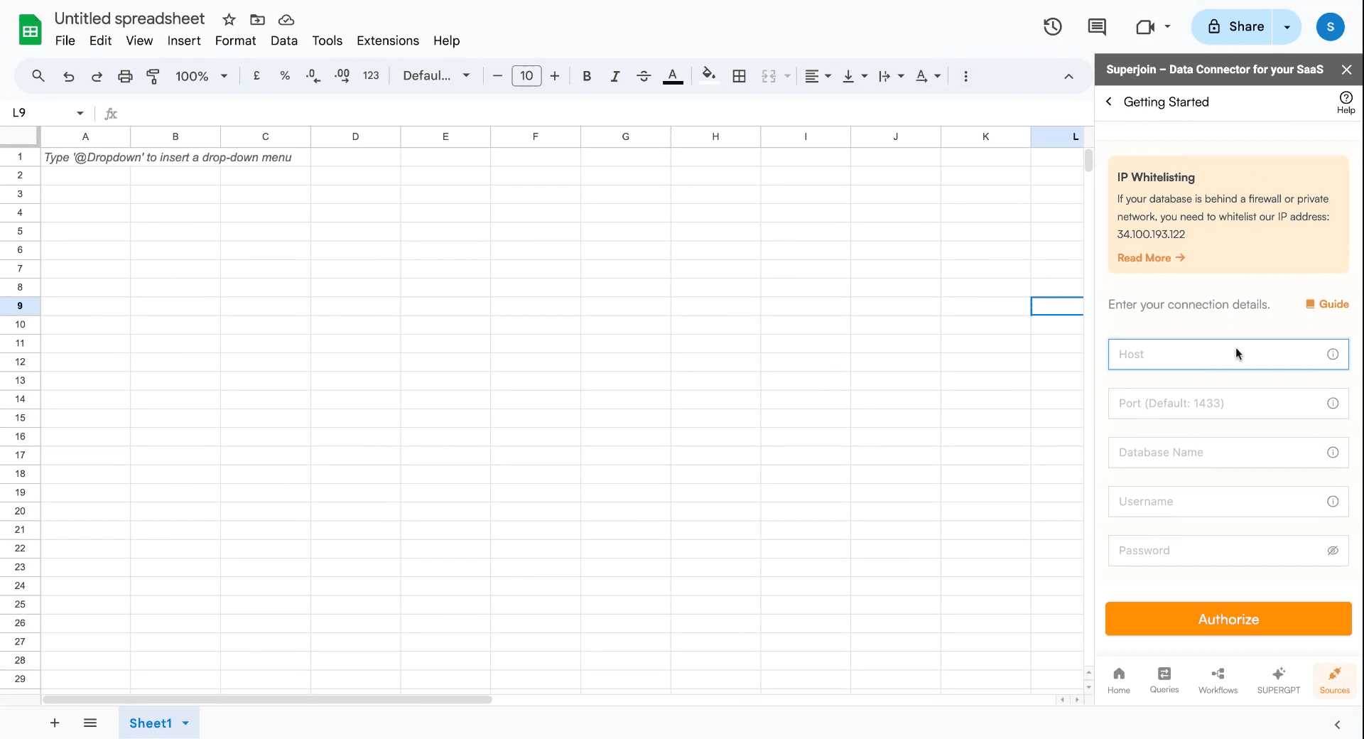Toggle strikethrough formatting
The image size is (1364, 739).
pyautogui.click(x=644, y=76)
